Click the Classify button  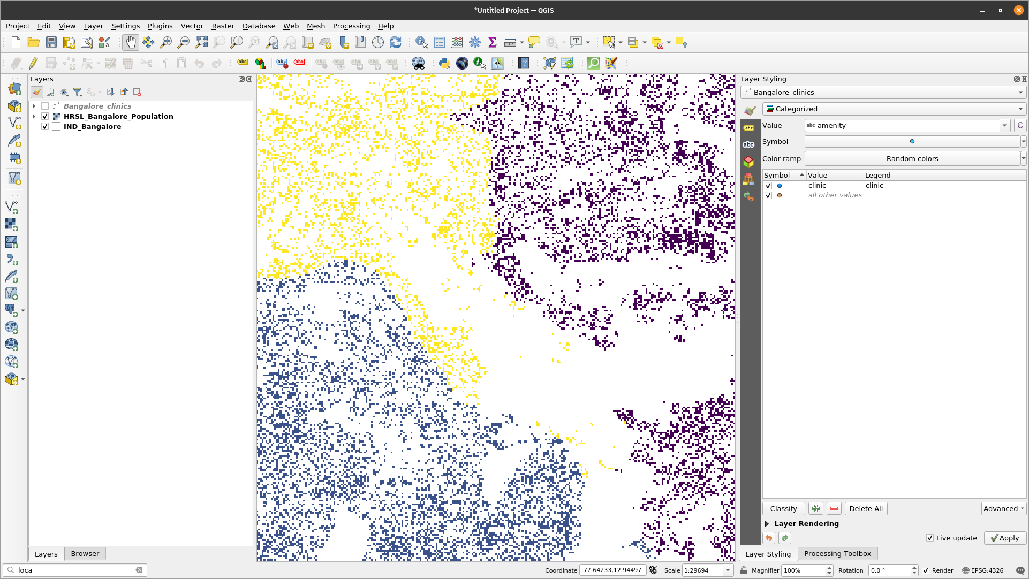point(783,508)
